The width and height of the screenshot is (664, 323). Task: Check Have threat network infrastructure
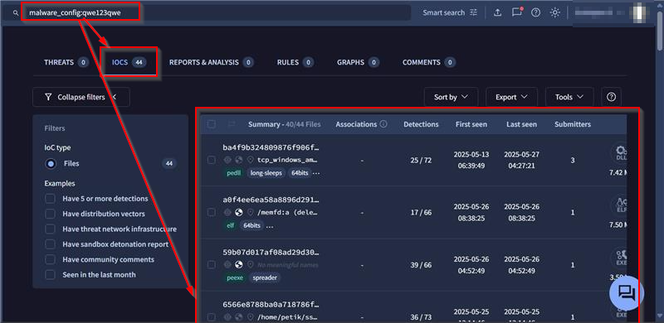coord(51,229)
